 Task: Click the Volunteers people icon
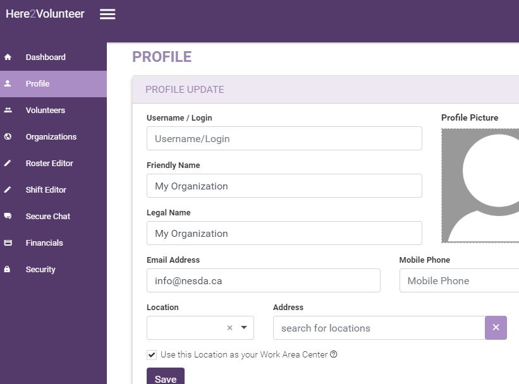pyautogui.click(x=8, y=110)
